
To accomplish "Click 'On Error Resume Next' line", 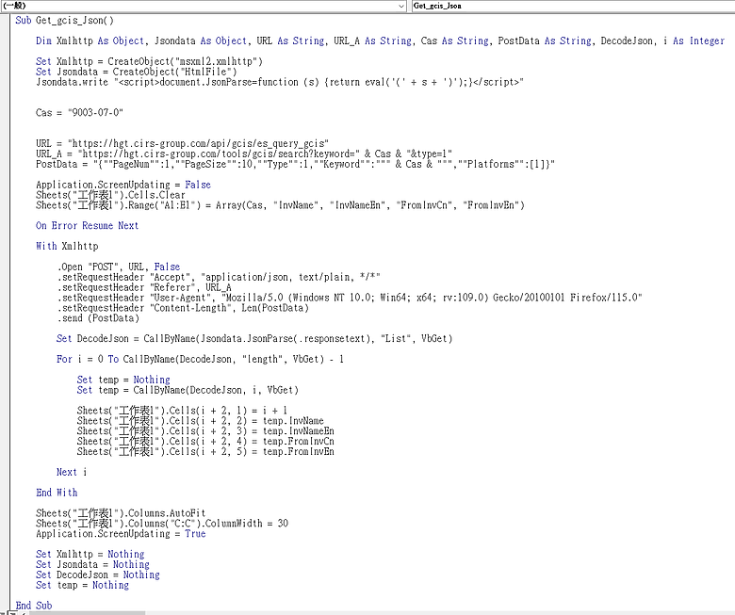I will [x=88, y=225].
